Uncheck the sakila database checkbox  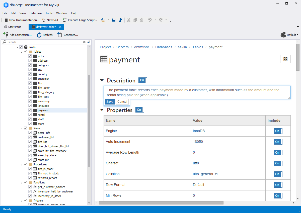pos(21,47)
